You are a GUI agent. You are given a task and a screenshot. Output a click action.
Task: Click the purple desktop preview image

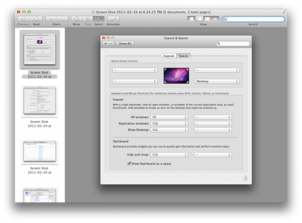tap(176, 76)
